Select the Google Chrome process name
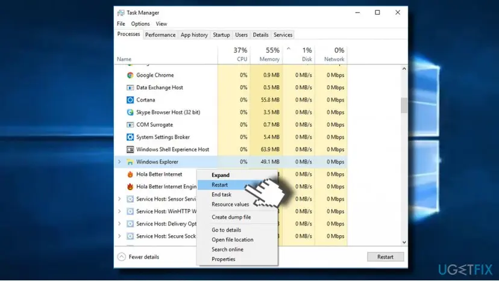This screenshot has width=499, height=281. click(155, 75)
